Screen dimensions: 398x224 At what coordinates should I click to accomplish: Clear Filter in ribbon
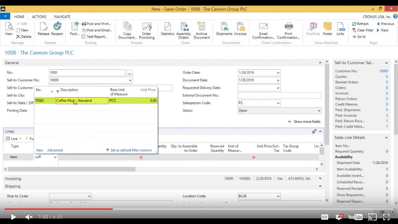coord(363,30)
